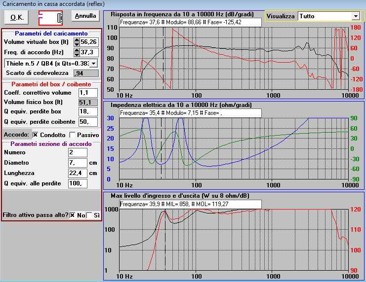Screen dimensions: 366x282
Task: Increase Freq. di accordo with up arrow
Action: point(77,50)
